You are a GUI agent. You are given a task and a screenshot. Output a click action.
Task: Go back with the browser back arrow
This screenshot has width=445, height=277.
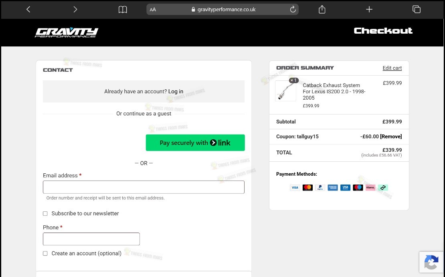pyautogui.click(x=28, y=9)
